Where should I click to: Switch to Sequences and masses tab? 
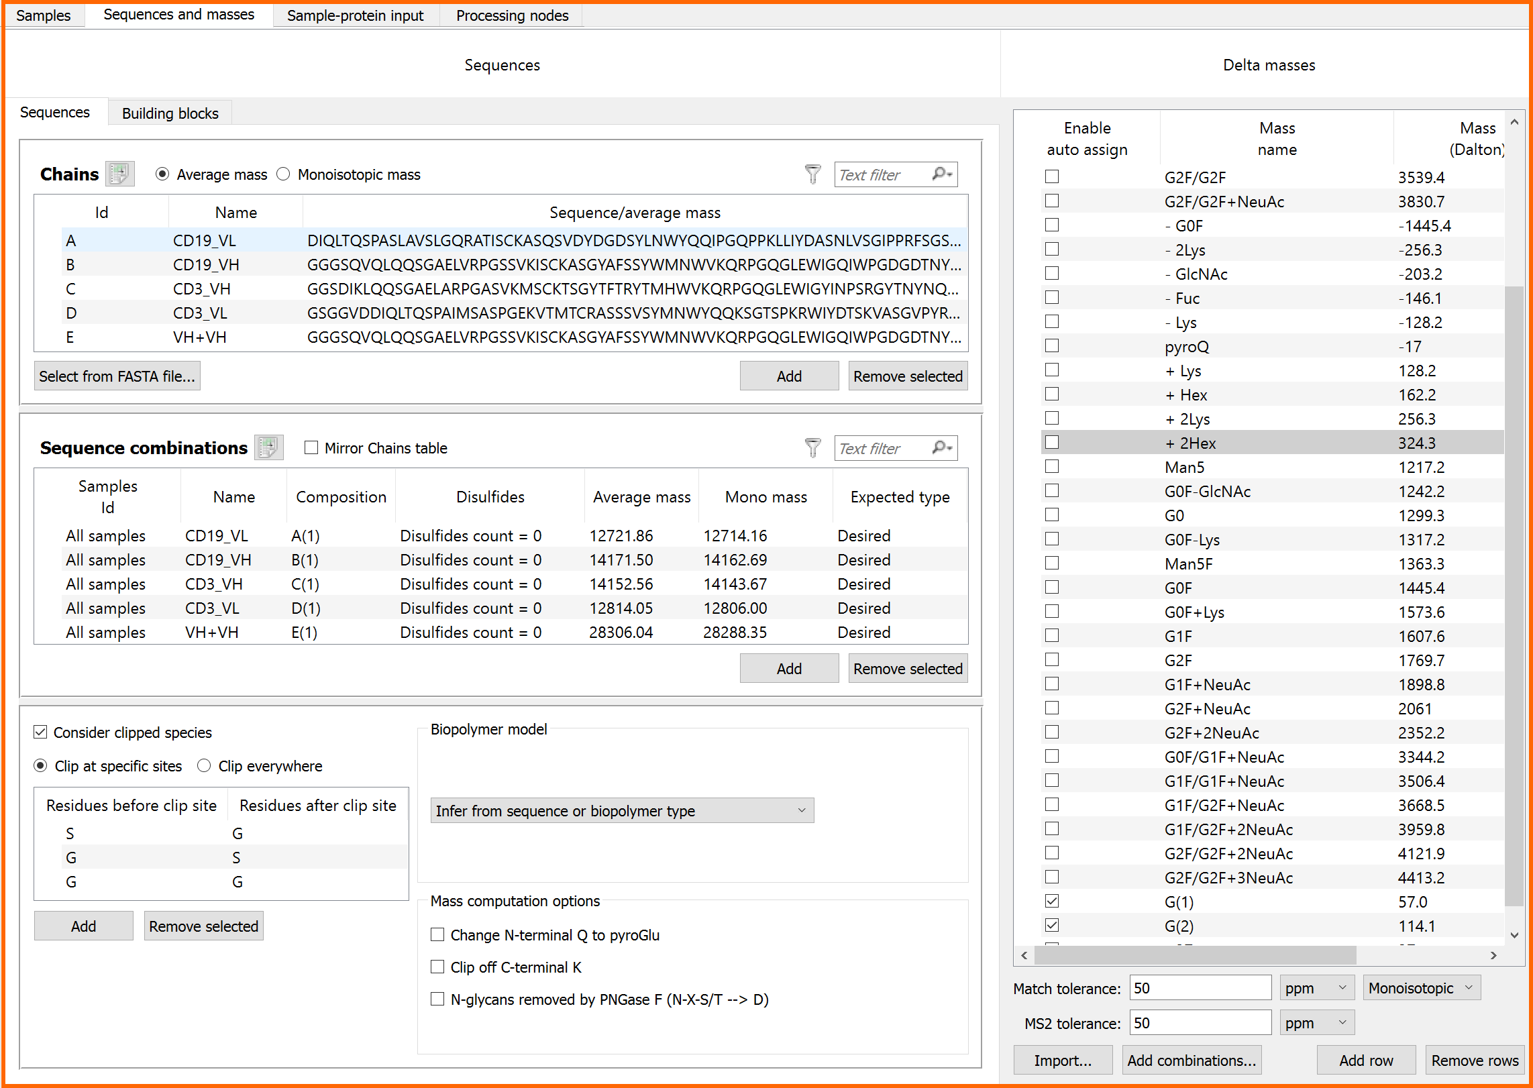coord(179,15)
